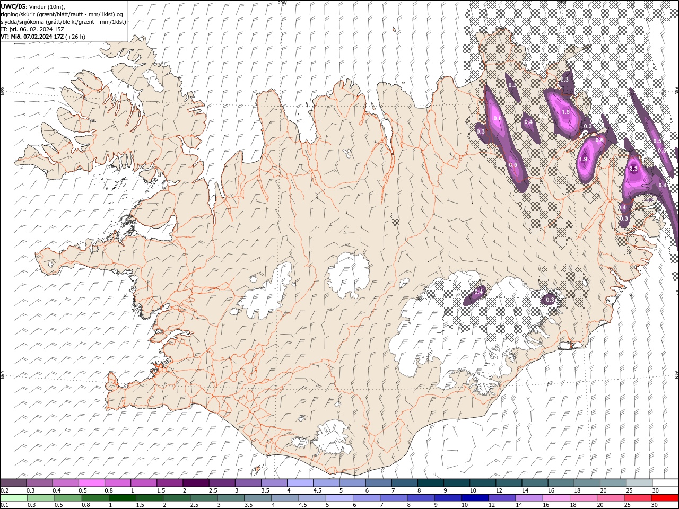Select the '12' label in the rain legend row
679x509 pixels.
pos(492,505)
